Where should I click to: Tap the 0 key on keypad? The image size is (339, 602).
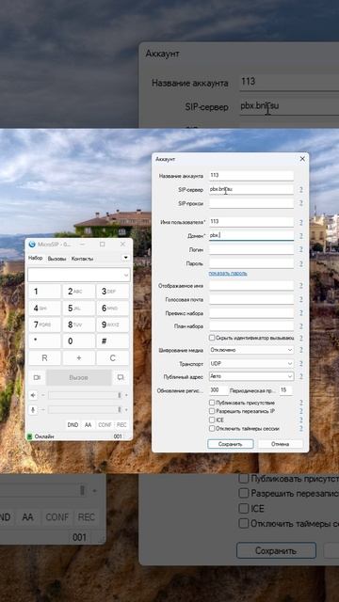pos(79,341)
